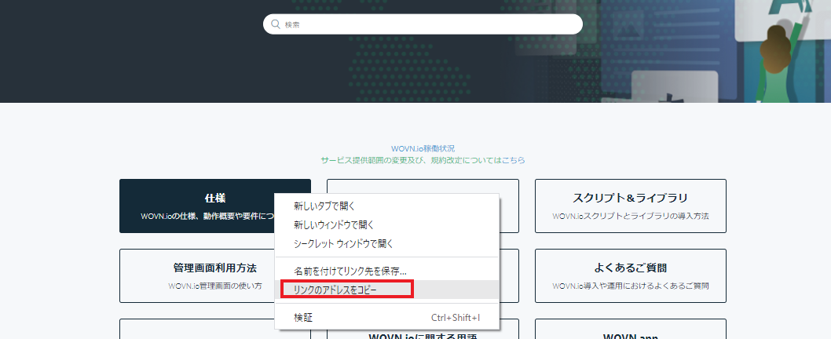This screenshot has height=339, width=831.
Task: Open the 仕様 category card
Action: (196, 206)
